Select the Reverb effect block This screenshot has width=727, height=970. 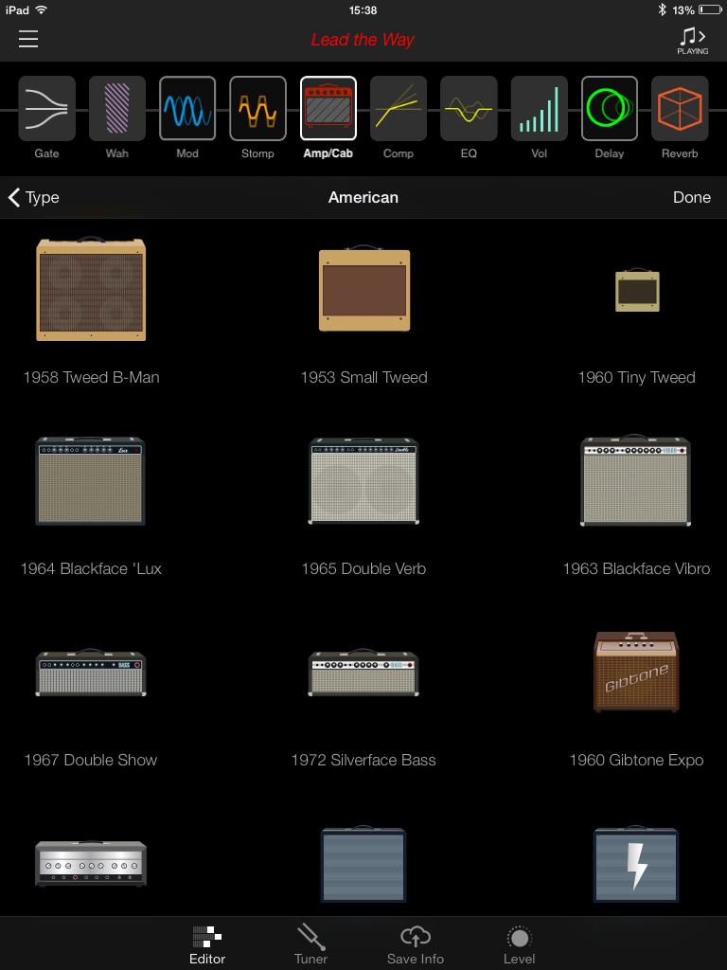point(680,109)
